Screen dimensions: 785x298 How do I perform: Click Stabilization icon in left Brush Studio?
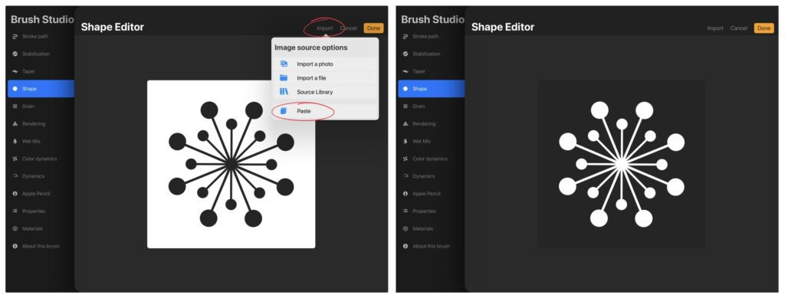click(15, 54)
